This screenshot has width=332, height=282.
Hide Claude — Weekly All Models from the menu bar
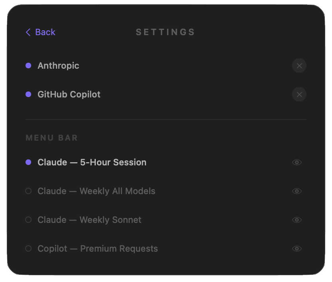pos(297,191)
